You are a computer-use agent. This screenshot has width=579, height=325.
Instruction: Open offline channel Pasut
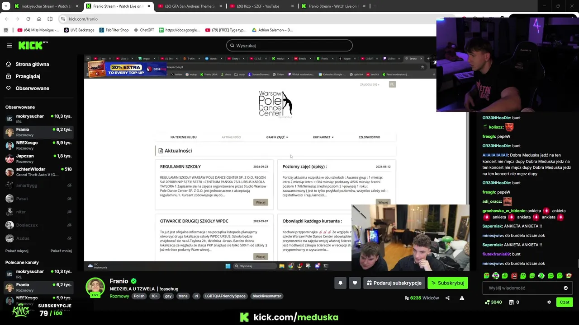coord(38,199)
